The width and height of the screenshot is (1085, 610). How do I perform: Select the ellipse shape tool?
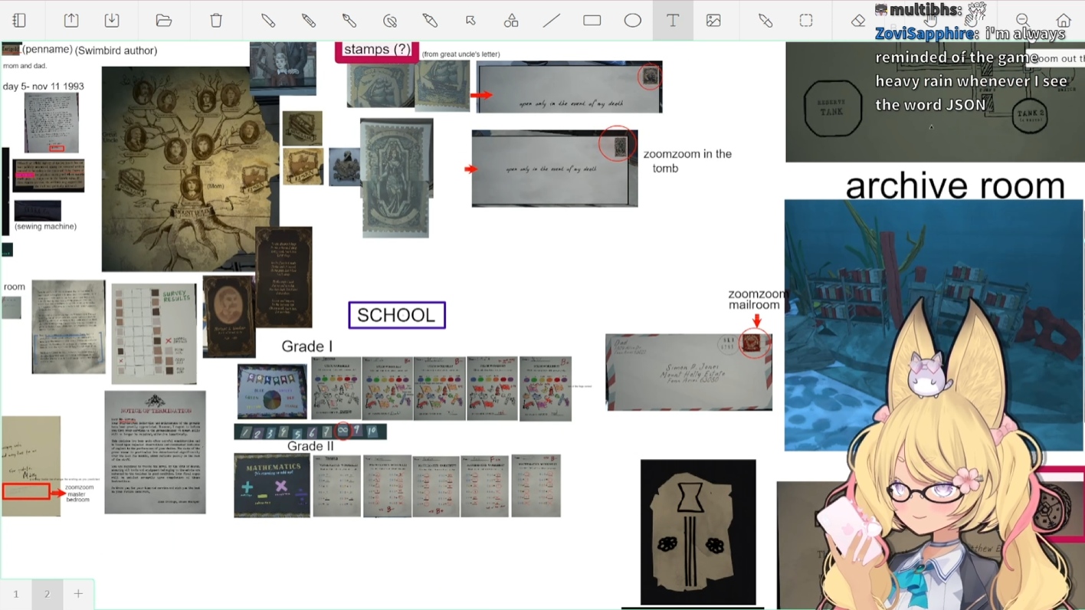point(632,21)
